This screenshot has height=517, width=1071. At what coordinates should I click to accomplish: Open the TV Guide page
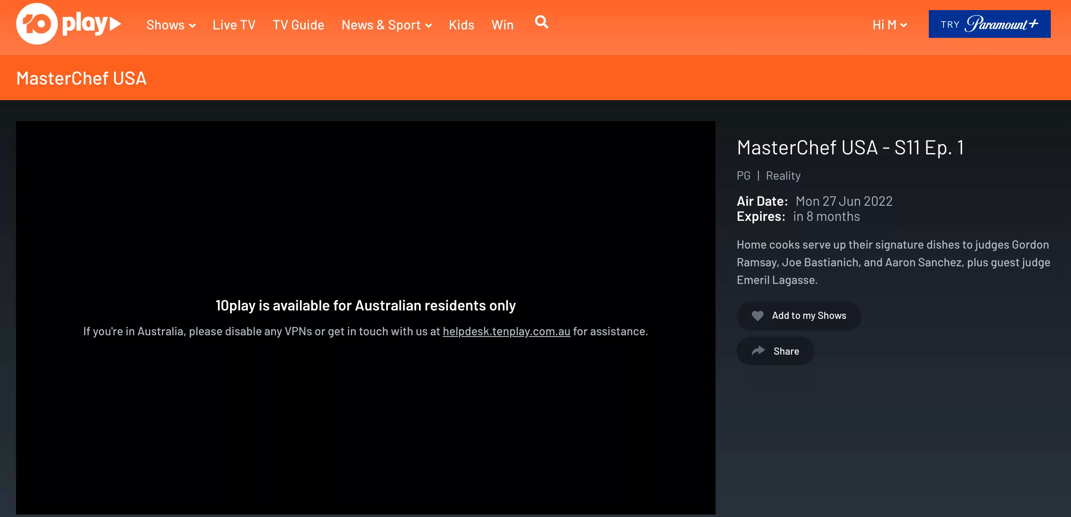click(298, 25)
